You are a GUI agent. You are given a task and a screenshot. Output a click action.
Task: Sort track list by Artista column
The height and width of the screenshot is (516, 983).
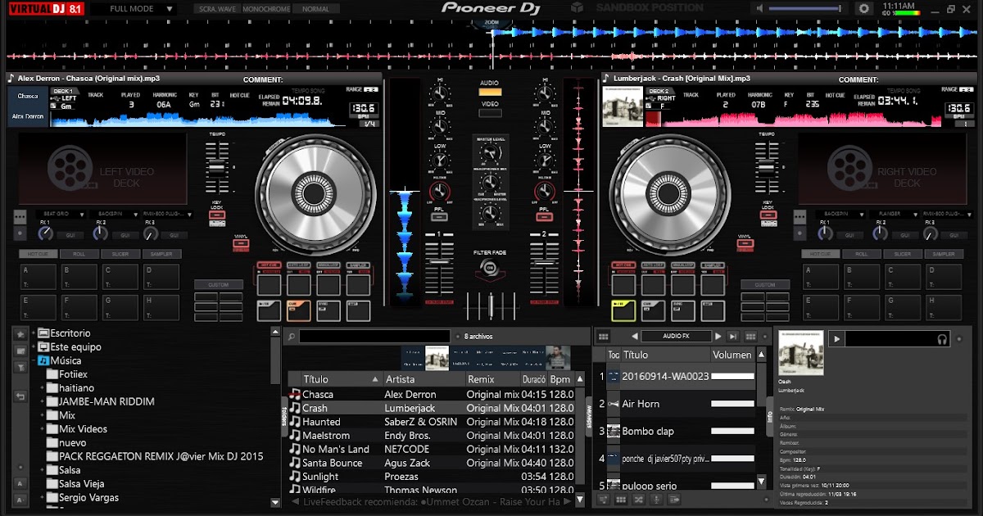[x=423, y=379]
